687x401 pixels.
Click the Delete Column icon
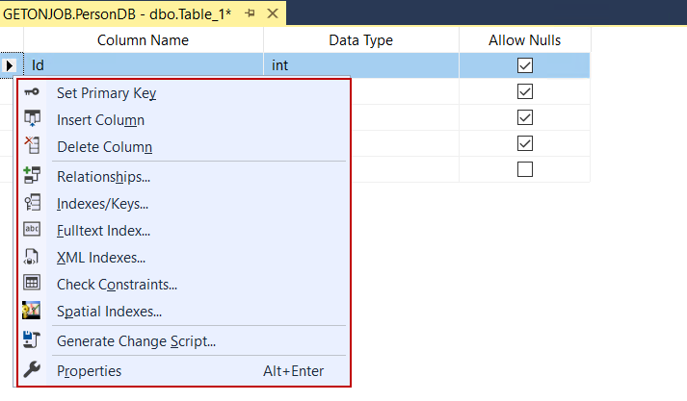(x=32, y=146)
